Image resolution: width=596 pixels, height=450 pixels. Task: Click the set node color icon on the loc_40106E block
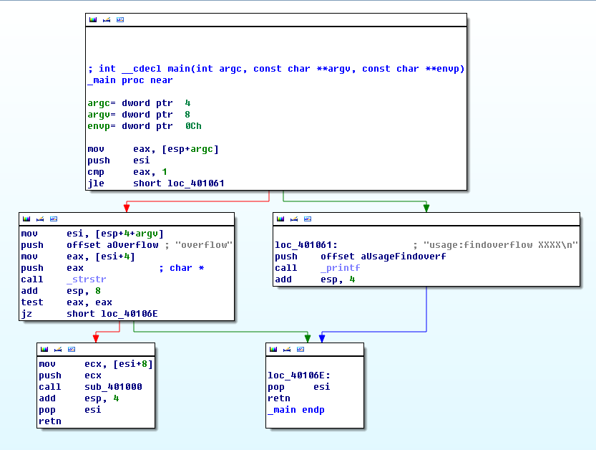pyautogui.click(x=273, y=349)
